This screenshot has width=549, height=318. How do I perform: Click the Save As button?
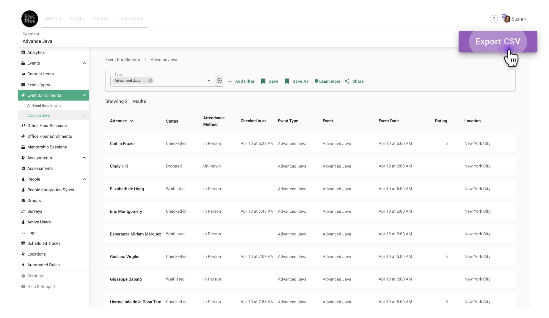[x=297, y=81]
